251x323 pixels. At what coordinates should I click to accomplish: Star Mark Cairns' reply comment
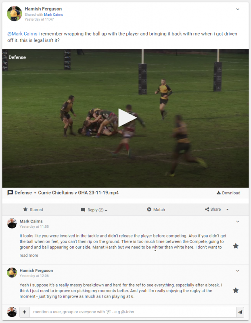tap(236, 246)
